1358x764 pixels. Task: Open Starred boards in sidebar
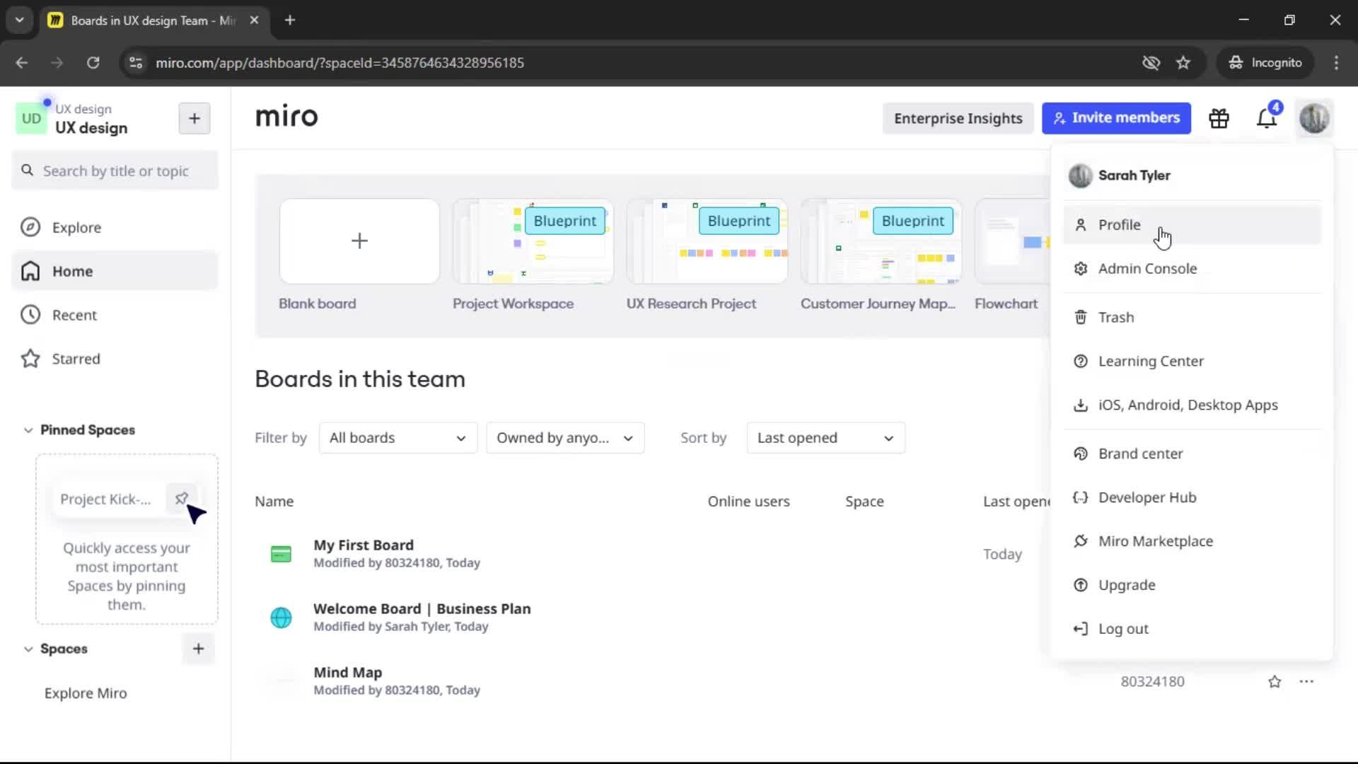point(115,359)
